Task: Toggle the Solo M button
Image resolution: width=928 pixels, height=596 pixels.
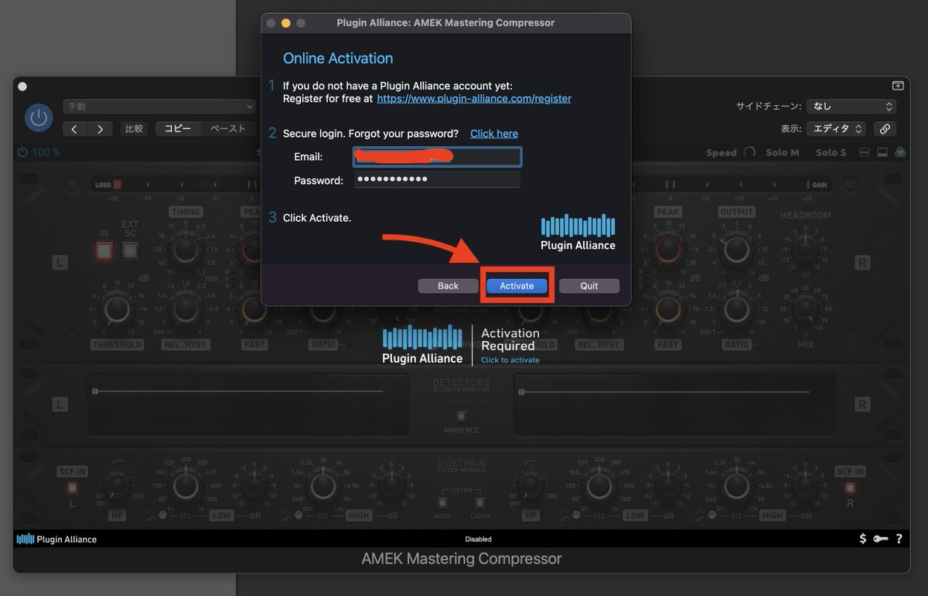Action: click(x=783, y=152)
